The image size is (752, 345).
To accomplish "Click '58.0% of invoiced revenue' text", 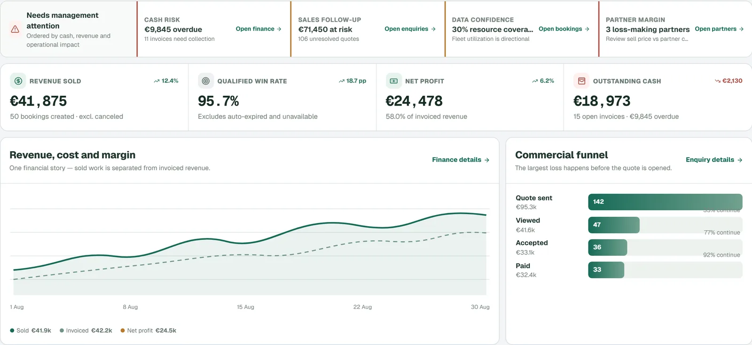I will (426, 116).
